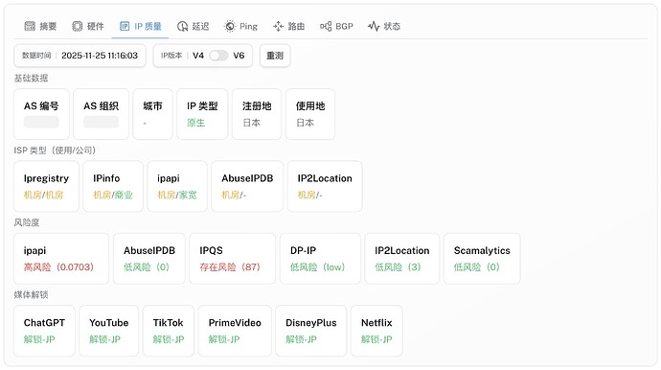The height and width of the screenshot is (370, 661).
Task: Click the 状态 status pulse icon
Action: point(374,26)
